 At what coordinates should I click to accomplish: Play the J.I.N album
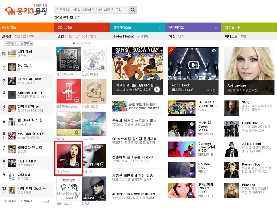pos(102,197)
